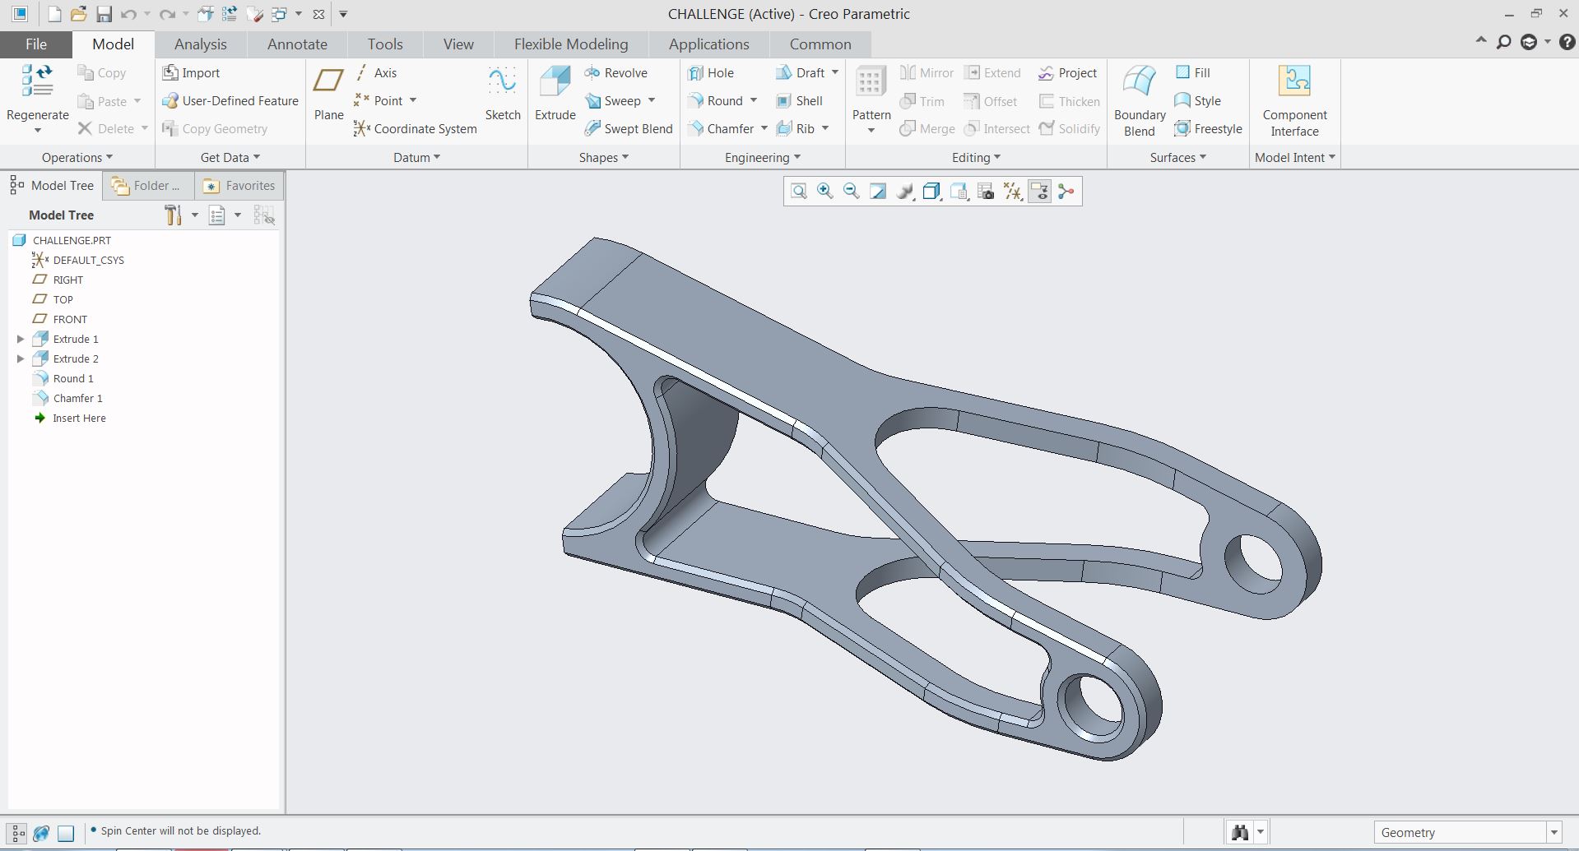This screenshot has width=1579, height=851.
Task: Toggle model tree display in status bar
Action: click(x=17, y=833)
